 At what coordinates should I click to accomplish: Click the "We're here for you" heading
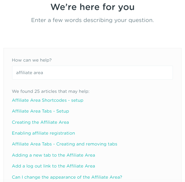click(92, 7)
